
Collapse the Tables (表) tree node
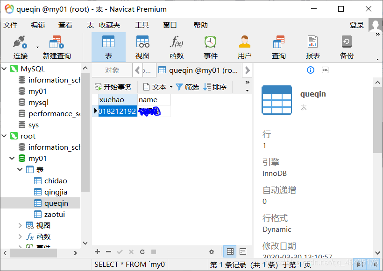20,169
